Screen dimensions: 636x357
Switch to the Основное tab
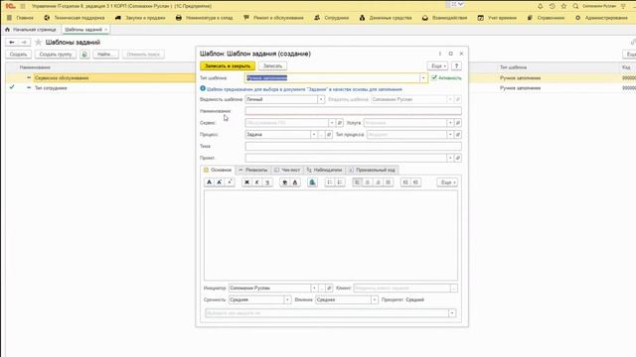click(x=218, y=170)
